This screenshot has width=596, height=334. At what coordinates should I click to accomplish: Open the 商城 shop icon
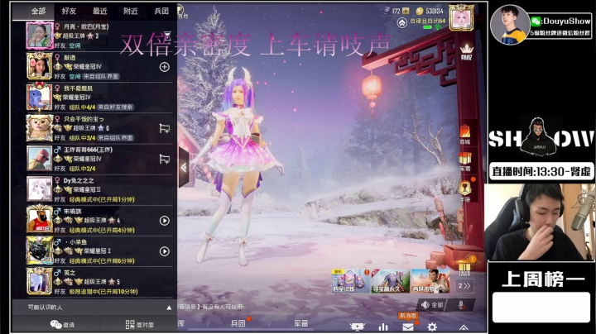[x=465, y=135]
